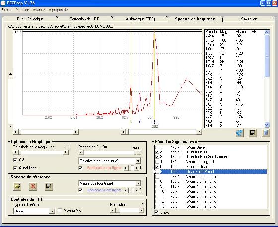Uncheck the Stepper Gear checkbox
This screenshot has width=278, height=227.
tap(157, 167)
